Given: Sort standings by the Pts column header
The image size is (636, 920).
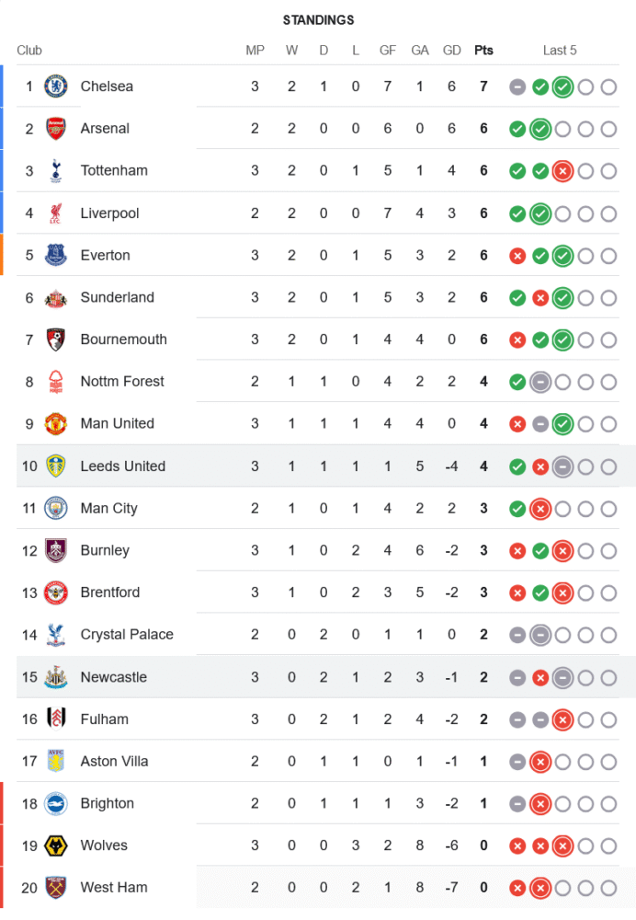Looking at the screenshot, I should click(x=483, y=51).
